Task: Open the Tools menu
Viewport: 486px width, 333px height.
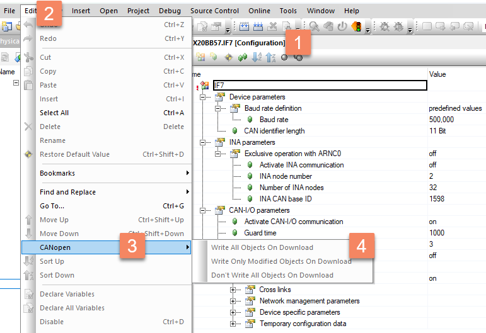Action: tap(288, 11)
